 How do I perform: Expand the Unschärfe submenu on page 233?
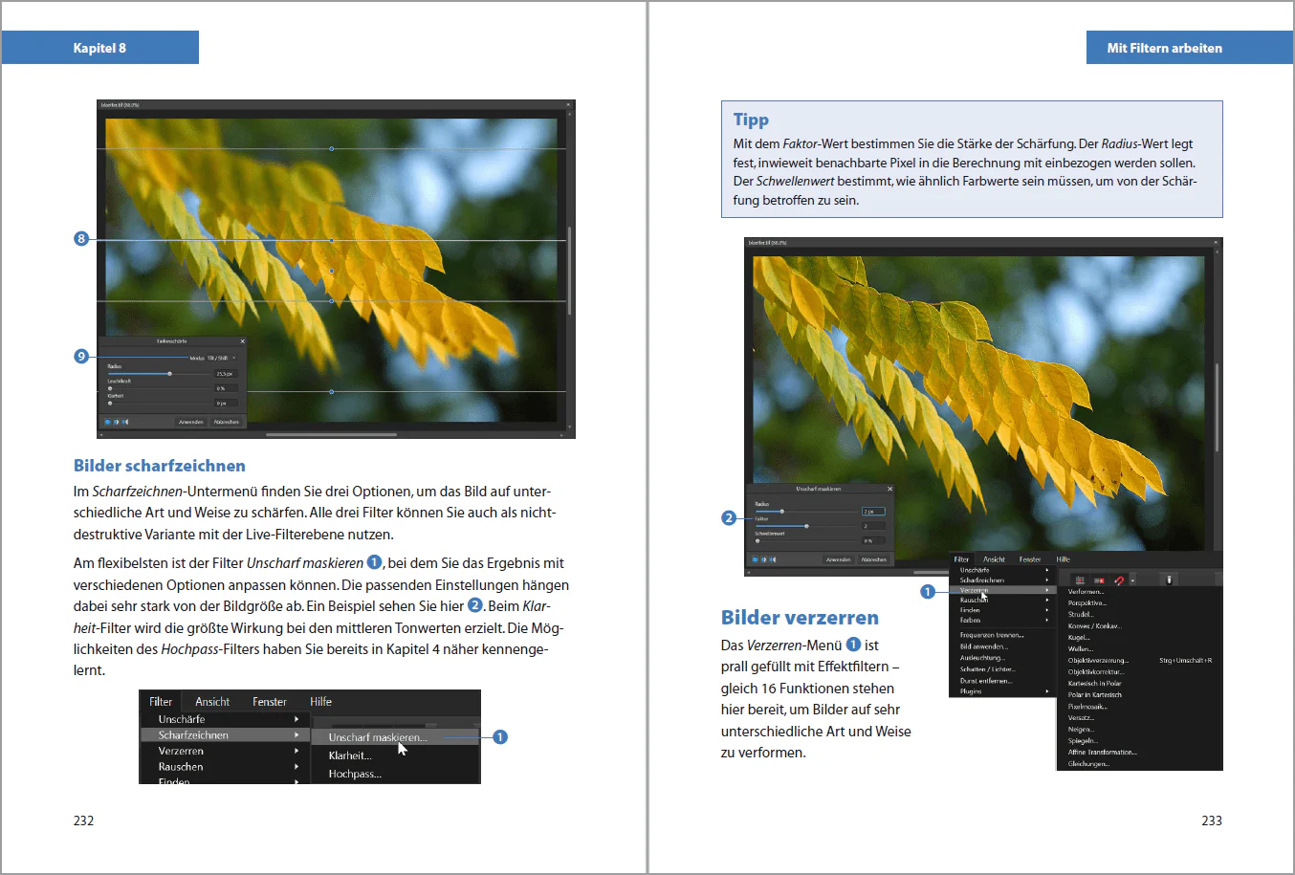[1002, 570]
